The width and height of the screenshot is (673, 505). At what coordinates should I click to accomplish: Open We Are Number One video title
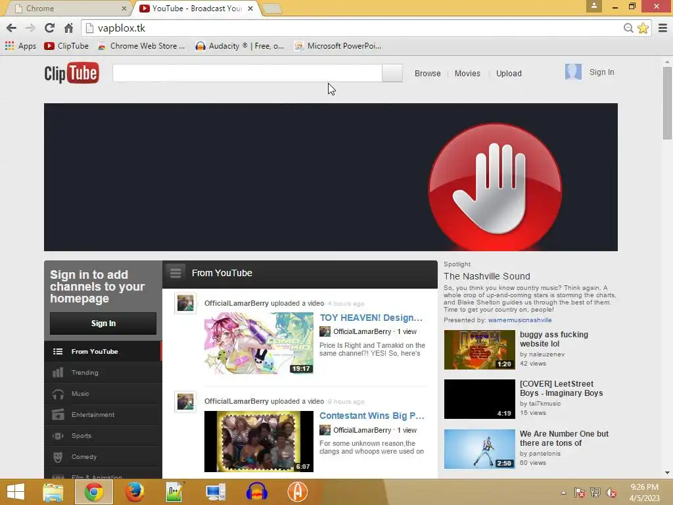pos(564,438)
